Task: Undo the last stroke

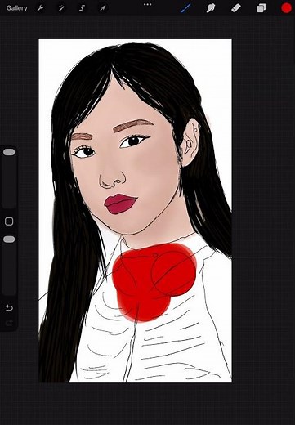Action: click(x=9, y=308)
